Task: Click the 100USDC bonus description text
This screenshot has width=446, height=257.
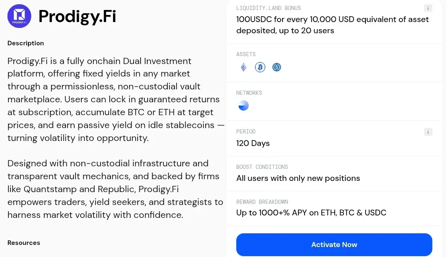Action: click(x=332, y=25)
